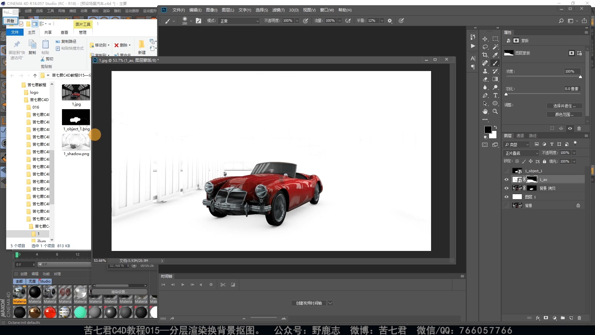This screenshot has width=595, height=335.
Task: Select the Eraser tool
Action: point(485,79)
